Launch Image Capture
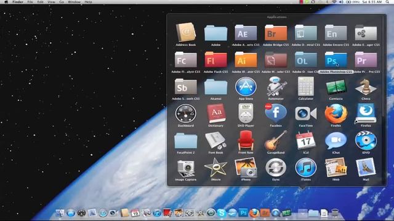394x221 pixels. point(186,168)
